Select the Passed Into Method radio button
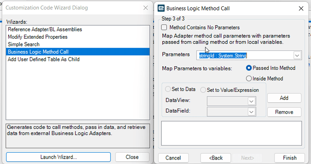Image resolution: width=311 pixels, height=164 pixels. pos(249,68)
